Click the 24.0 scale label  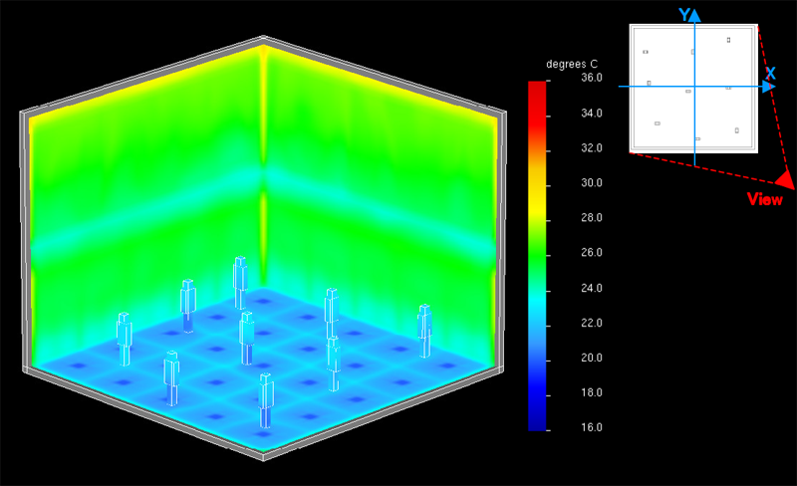(x=592, y=288)
